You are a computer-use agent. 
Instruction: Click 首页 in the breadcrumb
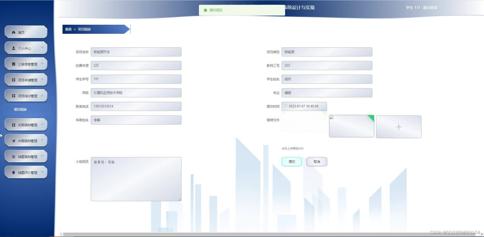(68, 29)
